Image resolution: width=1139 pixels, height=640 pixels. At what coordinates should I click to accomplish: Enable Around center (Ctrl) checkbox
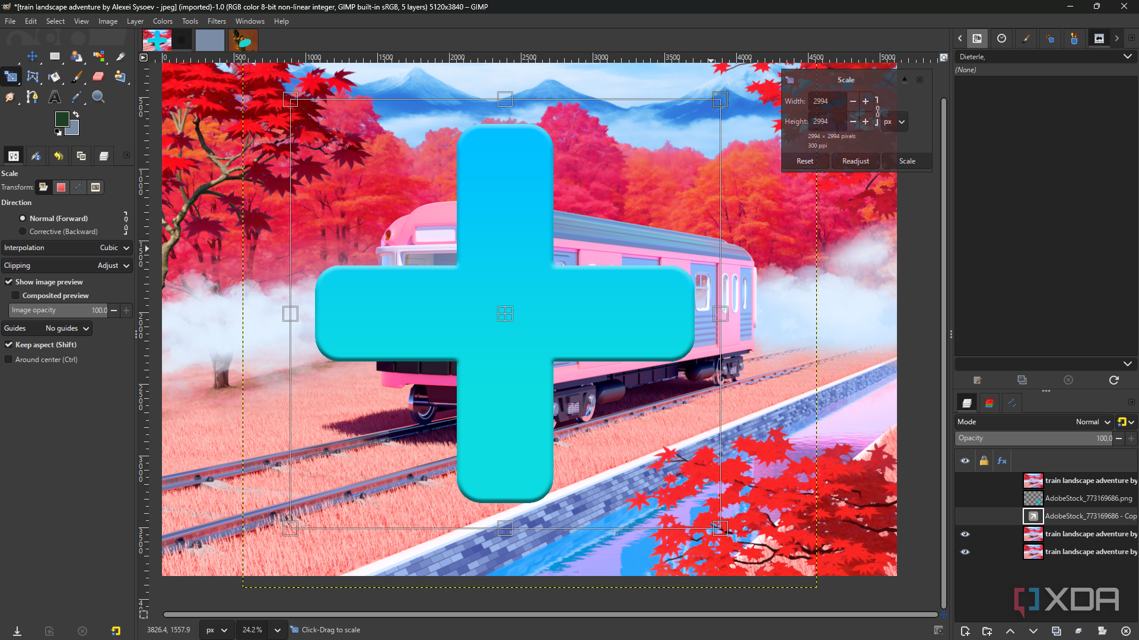[x=9, y=360]
